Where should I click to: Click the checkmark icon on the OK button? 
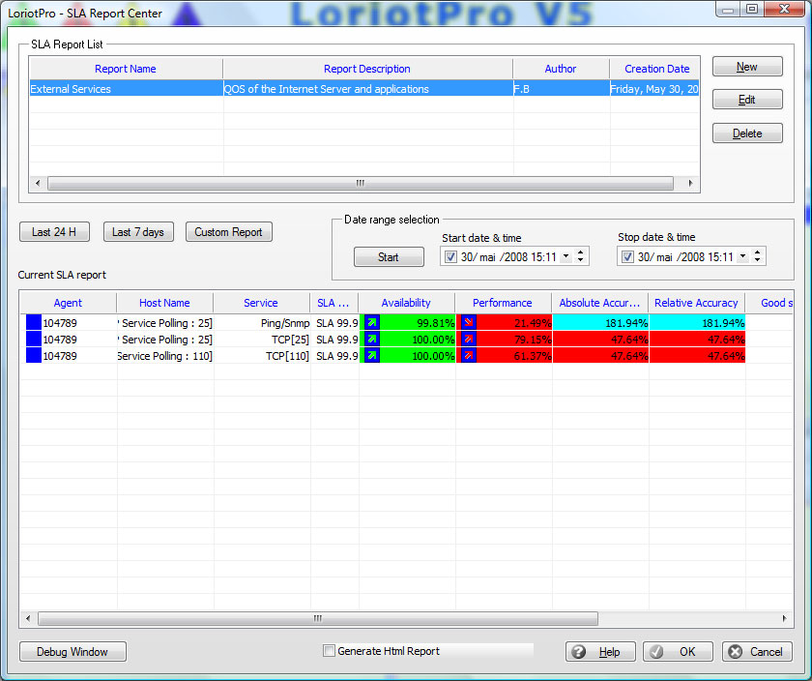(x=655, y=651)
